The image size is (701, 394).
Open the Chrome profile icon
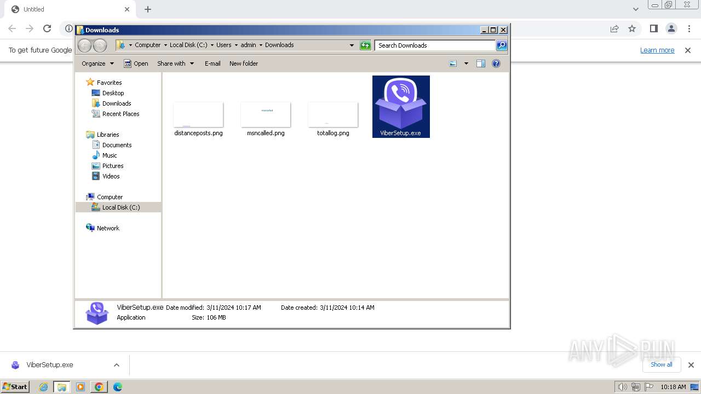pos(671,28)
